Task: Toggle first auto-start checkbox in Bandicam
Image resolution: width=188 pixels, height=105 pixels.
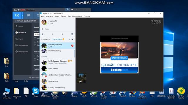Action: (x=35, y=56)
